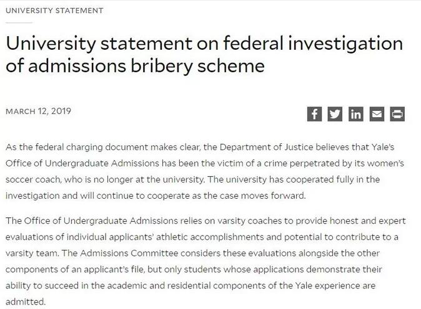Click 'federal investigation' in the headline
Image resolution: width=421 pixels, height=309 pixels.
coord(313,44)
